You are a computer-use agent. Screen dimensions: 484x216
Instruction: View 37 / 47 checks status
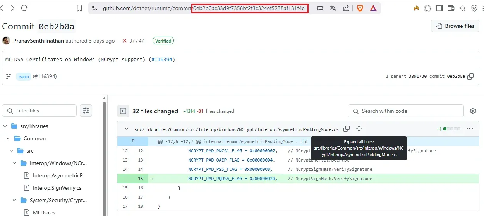133,41
